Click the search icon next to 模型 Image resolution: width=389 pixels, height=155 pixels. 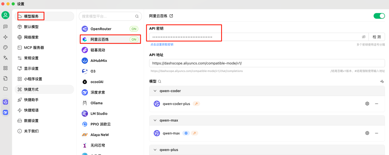click(160, 82)
